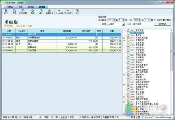Click folder icon beside 1012 其他货币资金

[128, 38]
